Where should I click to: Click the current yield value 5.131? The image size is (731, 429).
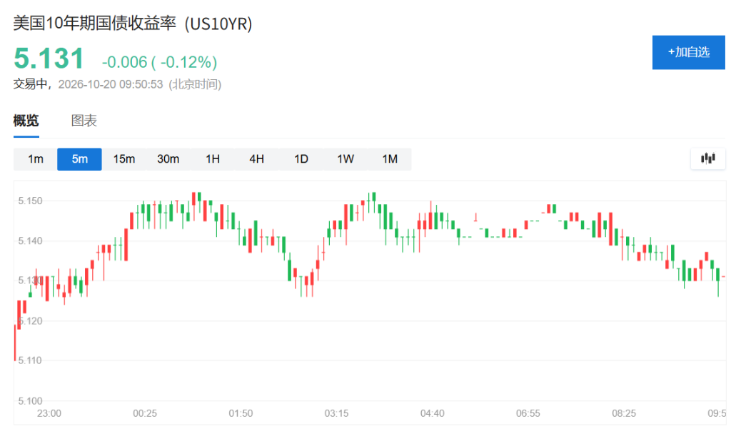point(49,59)
